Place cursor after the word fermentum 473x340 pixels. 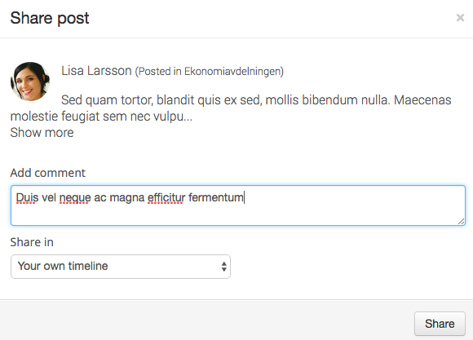coord(244,198)
